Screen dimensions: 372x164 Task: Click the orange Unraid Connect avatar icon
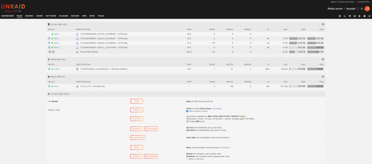[x=367, y=9]
